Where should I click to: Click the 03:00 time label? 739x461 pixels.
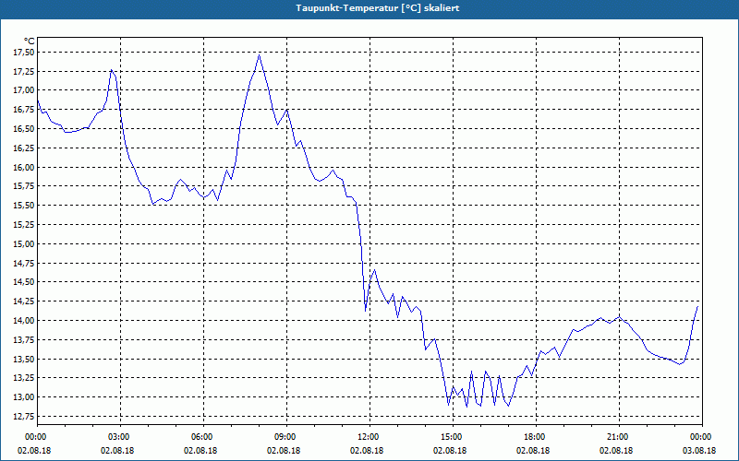point(117,437)
